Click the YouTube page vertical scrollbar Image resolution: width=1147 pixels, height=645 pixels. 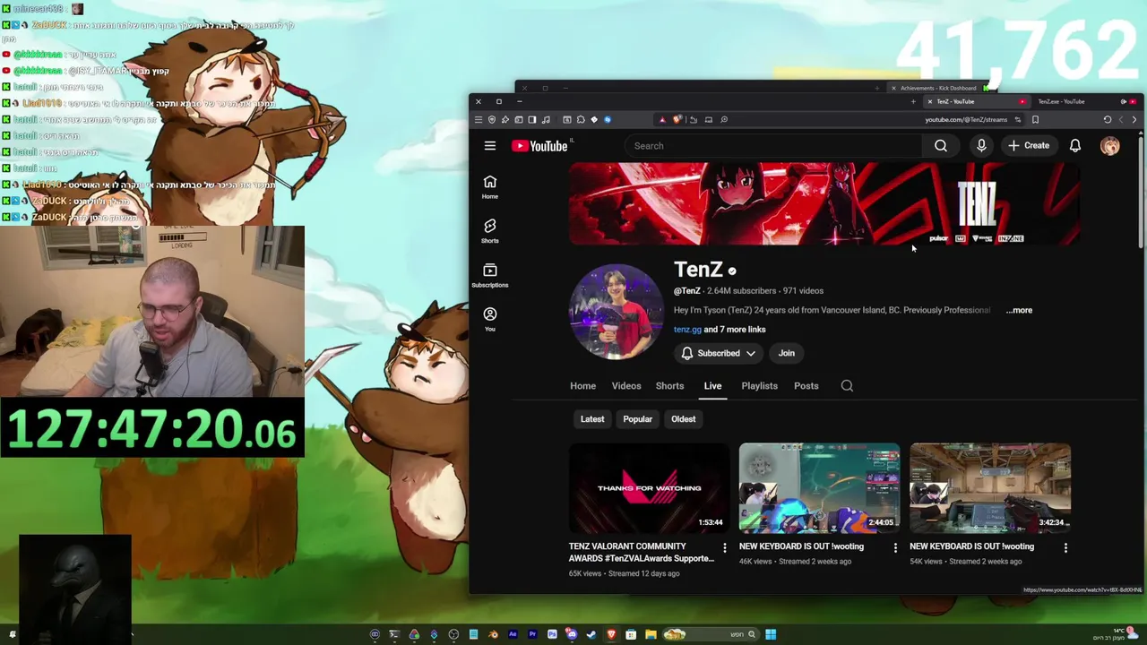[1141, 193]
